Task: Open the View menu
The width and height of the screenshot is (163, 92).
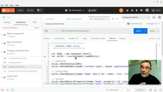Action: pos(12,5)
